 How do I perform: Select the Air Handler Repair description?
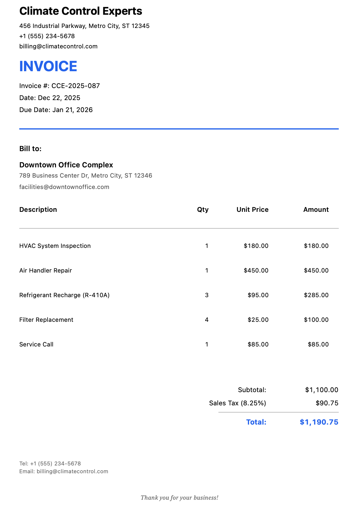[46, 270]
